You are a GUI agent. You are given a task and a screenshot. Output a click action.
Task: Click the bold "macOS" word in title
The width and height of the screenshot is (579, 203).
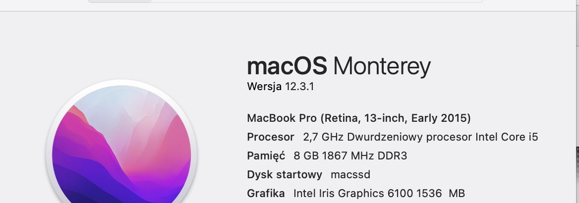pos(287,66)
